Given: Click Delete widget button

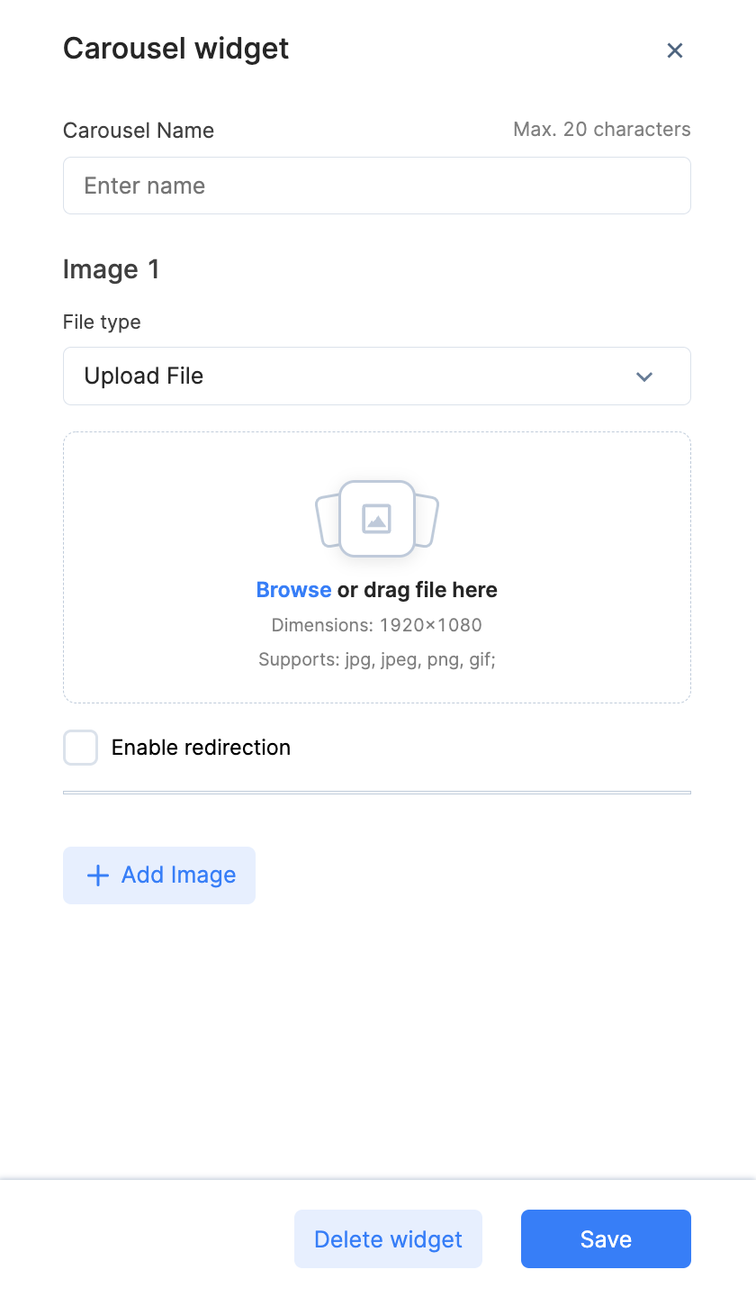Looking at the screenshot, I should [x=388, y=1239].
